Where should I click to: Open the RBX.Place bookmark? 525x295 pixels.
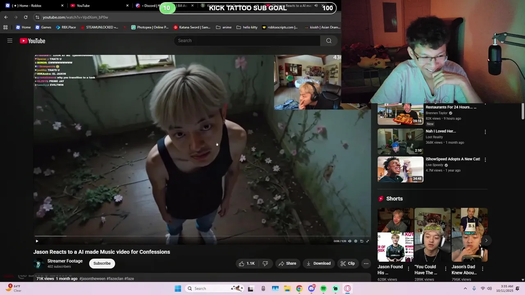click(x=66, y=27)
